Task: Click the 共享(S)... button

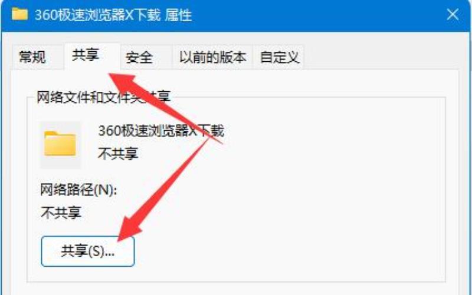Action: tap(87, 251)
